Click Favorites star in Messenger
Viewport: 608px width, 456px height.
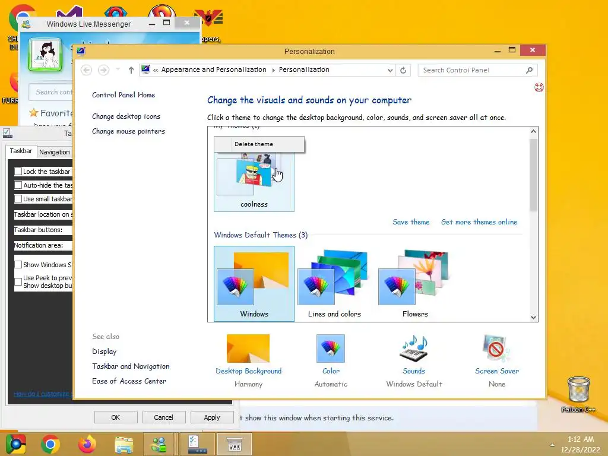(34, 113)
